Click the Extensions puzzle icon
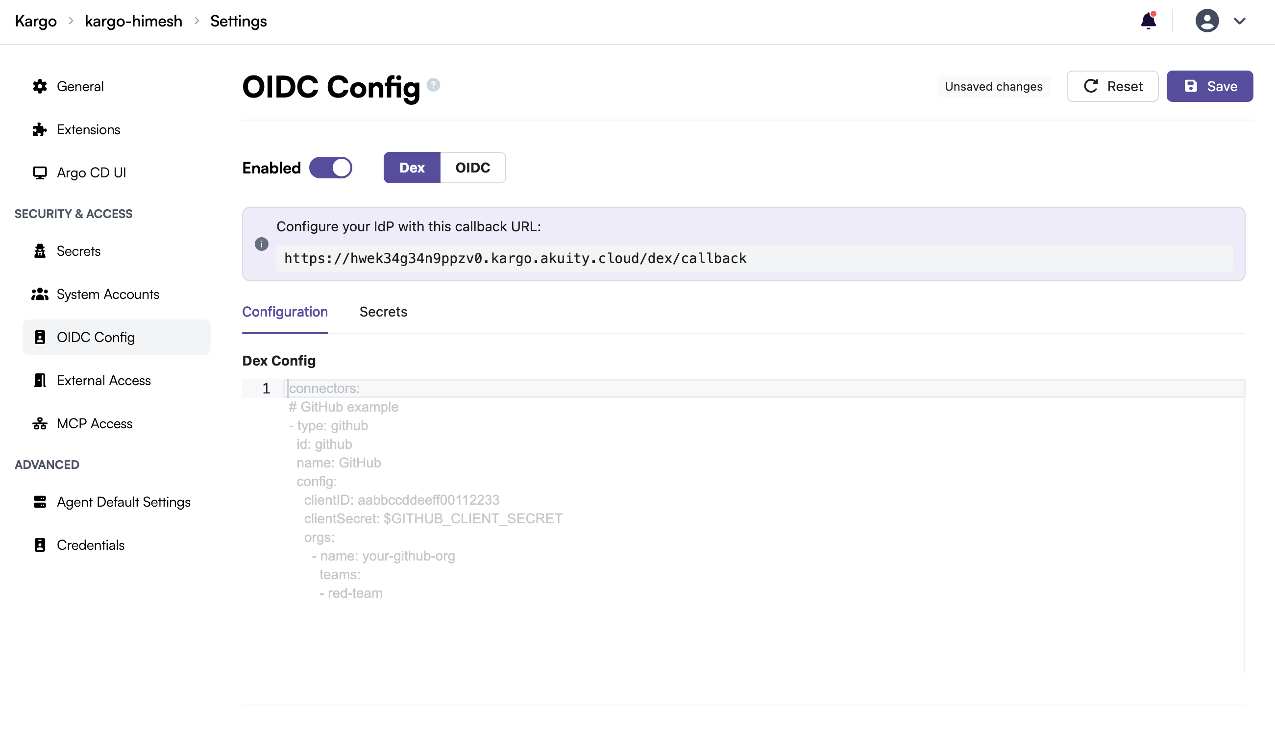The height and width of the screenshot is (735, 1275). pyautogui.click(x=40, y=130)
